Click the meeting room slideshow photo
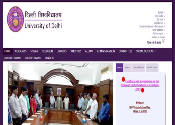175x125 pixels. point(60,94)
